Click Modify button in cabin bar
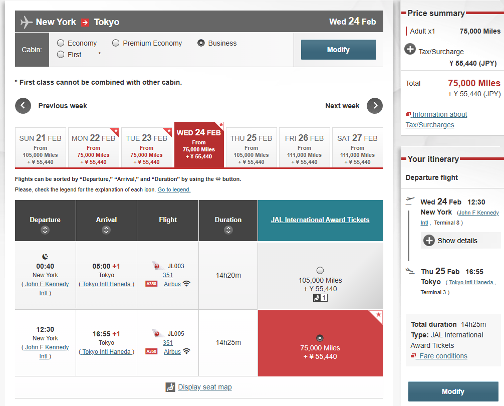The width and height of the screenshot is (504, 406). (339, 50)
